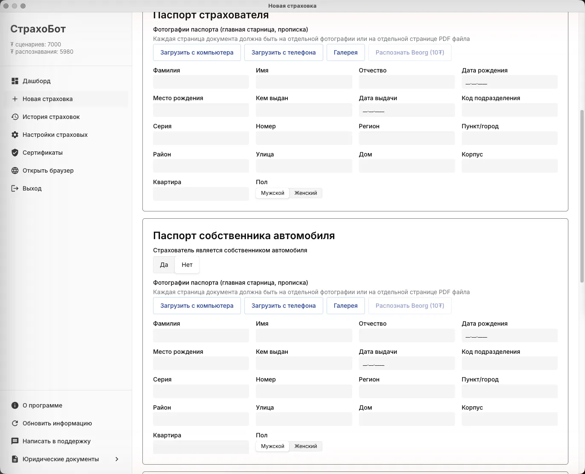The image size is (585, 474).
Task: Go to Настройки страховых
Action: (x=66, y=135)
